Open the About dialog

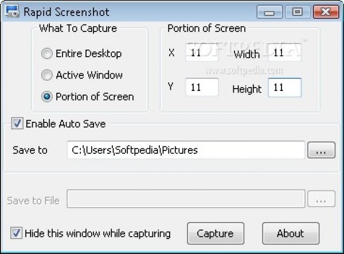click(x=290, y=233)
